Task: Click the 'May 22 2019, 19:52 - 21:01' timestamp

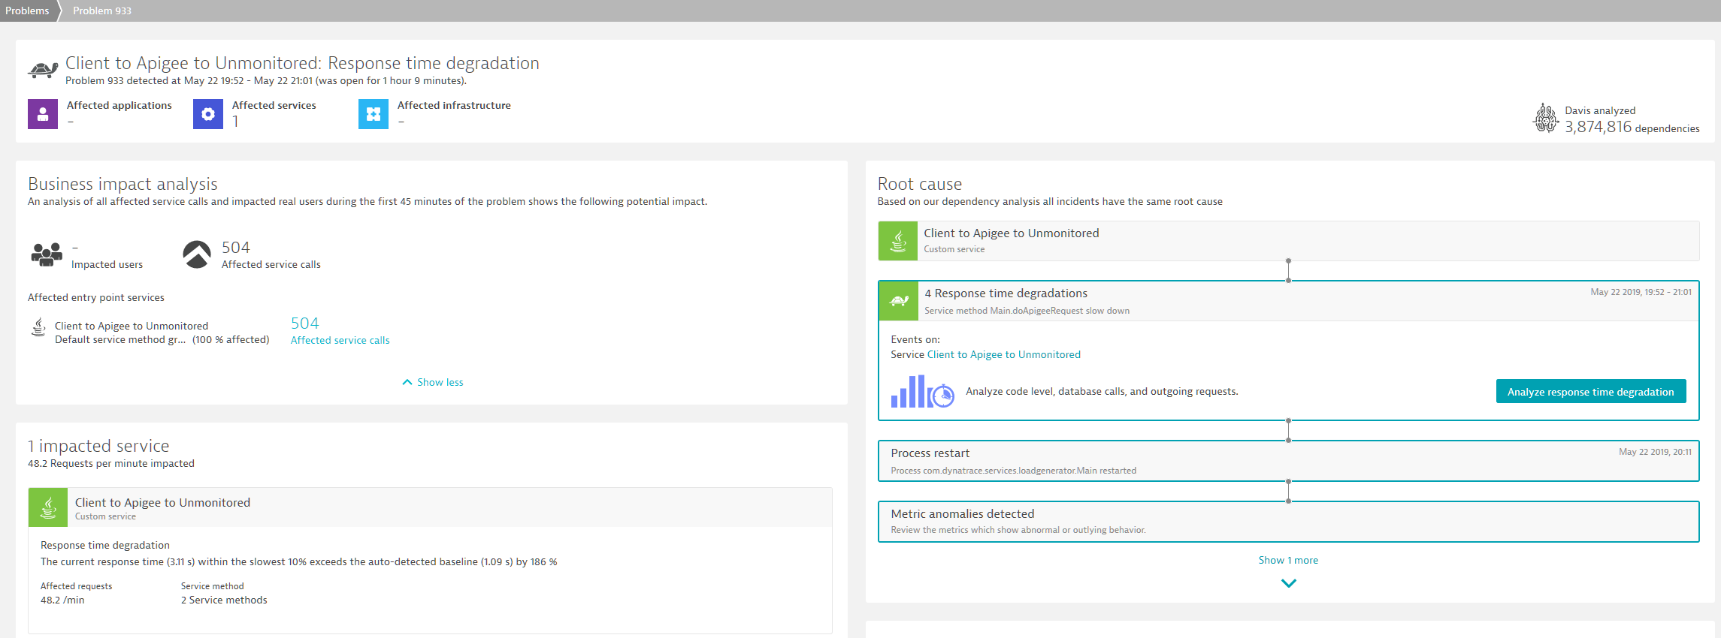Action: pos(1641,292)
